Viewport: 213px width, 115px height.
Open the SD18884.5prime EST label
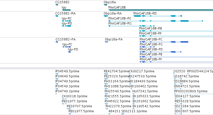pos(186,81)
